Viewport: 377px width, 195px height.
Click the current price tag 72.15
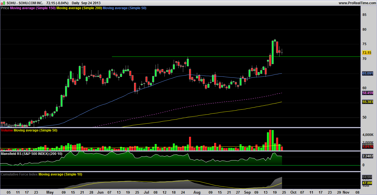[x=366, y=52]
